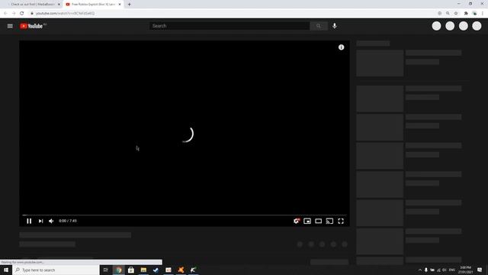Open the player settings gear
Image resolution: width=488 pixels, height=275 pixels.
coord(297,221)
